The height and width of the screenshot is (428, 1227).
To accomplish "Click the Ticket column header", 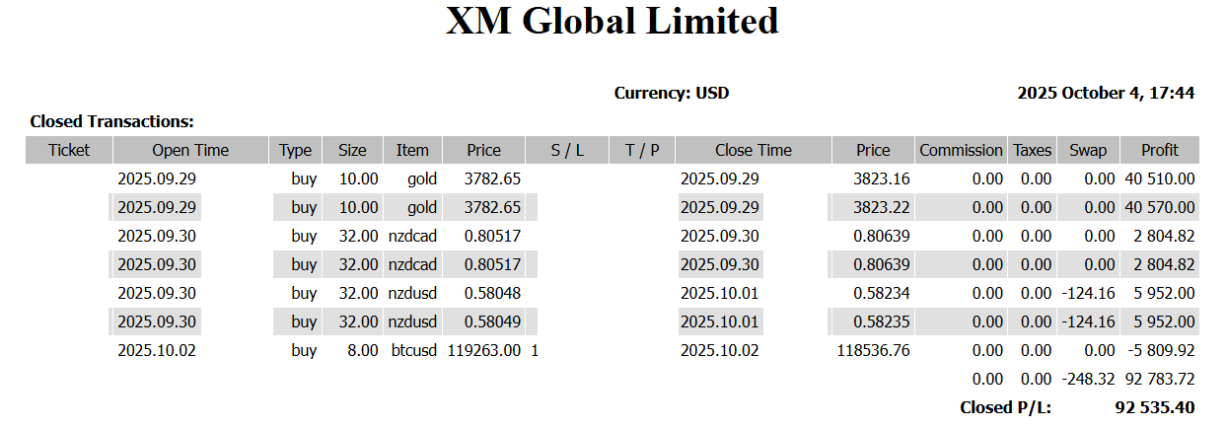I will 69,150.
